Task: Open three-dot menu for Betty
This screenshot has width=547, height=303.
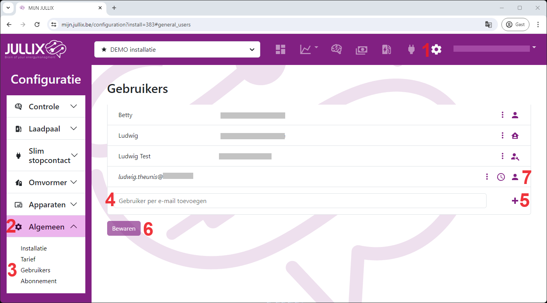Action: (503, 115)
